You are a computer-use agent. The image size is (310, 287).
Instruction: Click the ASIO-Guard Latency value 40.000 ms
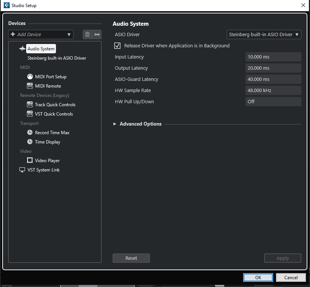[273, 79]
